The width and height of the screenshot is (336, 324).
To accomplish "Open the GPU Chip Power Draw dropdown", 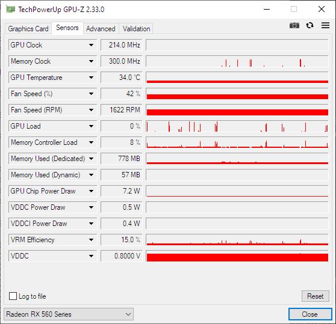I will click(x=91, y=191).
